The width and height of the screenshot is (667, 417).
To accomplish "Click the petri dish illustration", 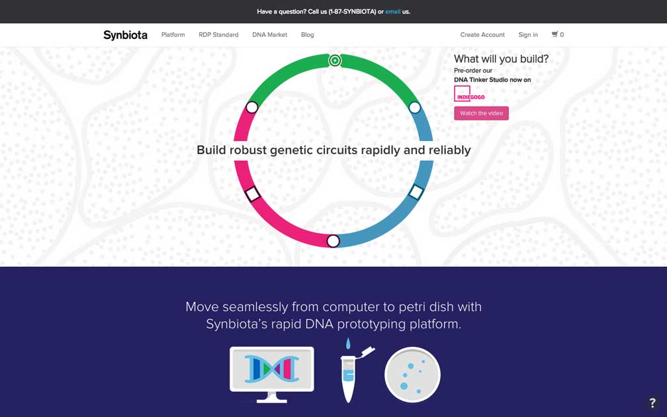I will [412, 375].
